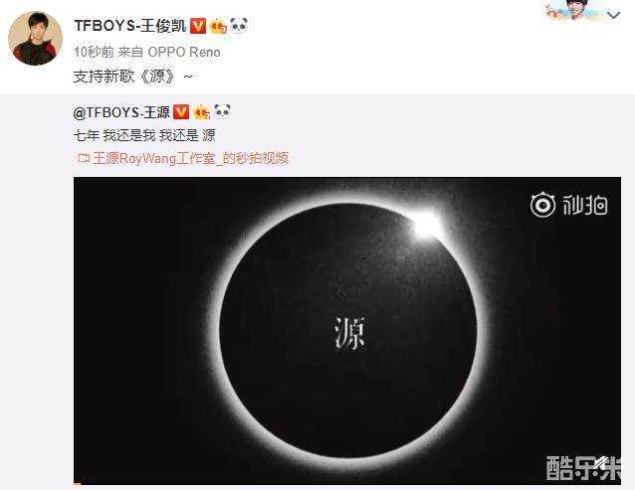
Task: Click the verified V badge beside 王源
Action: [181, 112]
